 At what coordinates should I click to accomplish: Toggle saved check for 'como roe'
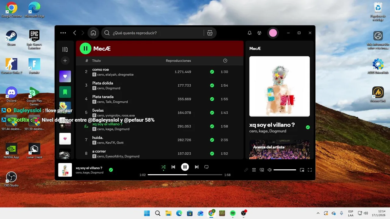click(x=212, y=72)
